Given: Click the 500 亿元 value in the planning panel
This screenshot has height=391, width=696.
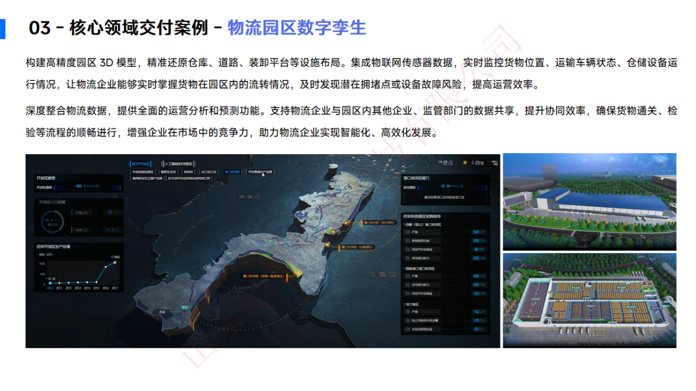Looking at the screenshot, I should (x=479, y=232).
